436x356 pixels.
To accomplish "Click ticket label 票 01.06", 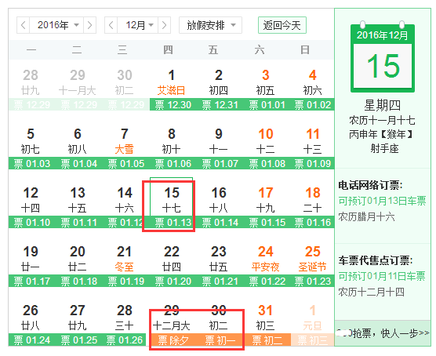I will point(173,164).
